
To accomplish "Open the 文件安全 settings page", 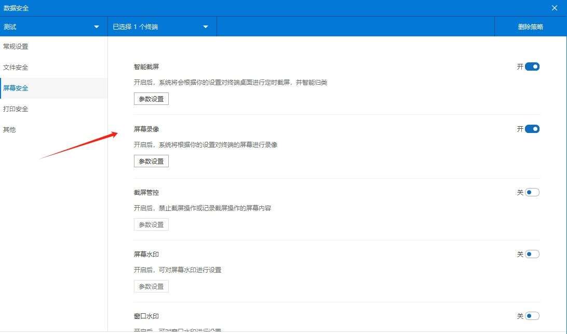I will tap(16, 67).
